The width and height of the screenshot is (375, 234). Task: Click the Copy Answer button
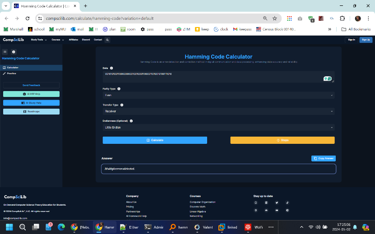324,159
